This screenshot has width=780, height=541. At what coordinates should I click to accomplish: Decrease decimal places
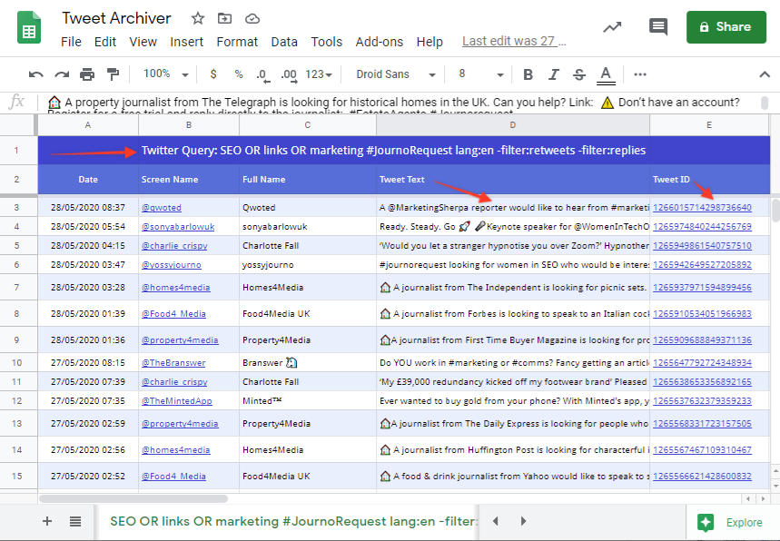[x=262, y=75]
